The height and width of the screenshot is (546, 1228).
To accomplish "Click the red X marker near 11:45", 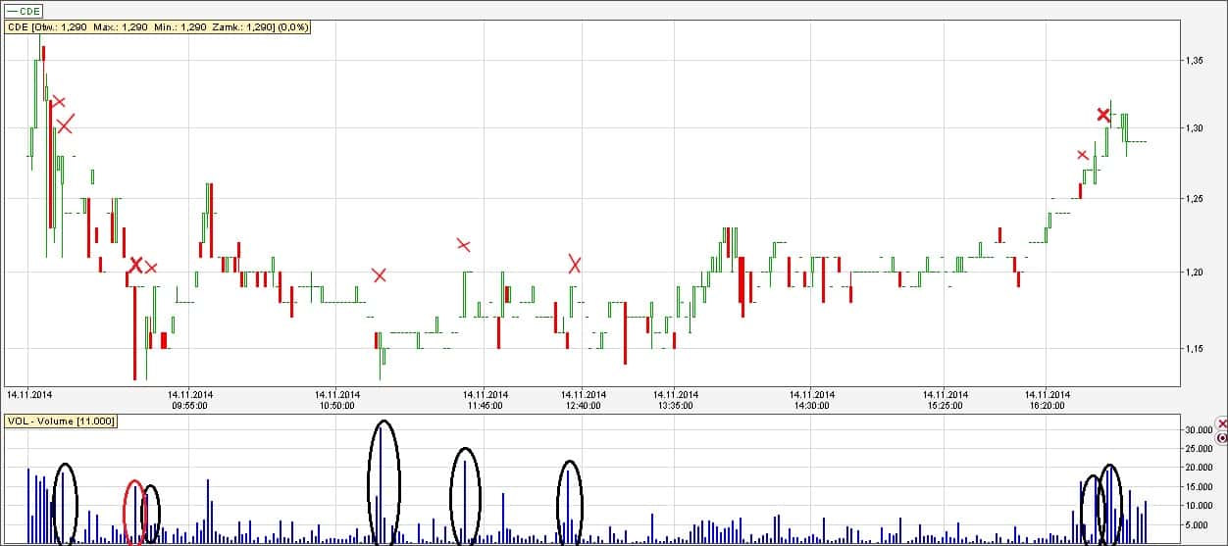I will click(464, 245).
